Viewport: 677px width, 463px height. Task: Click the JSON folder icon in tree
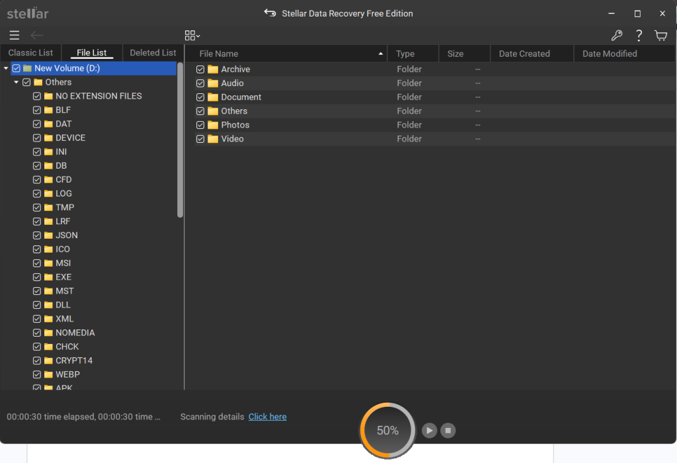pyautogui.click(x=48, y=235)
